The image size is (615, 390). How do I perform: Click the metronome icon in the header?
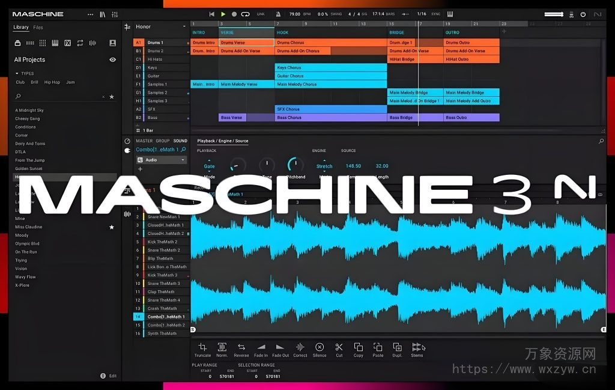pyautogui.click(x=277, y=14)
